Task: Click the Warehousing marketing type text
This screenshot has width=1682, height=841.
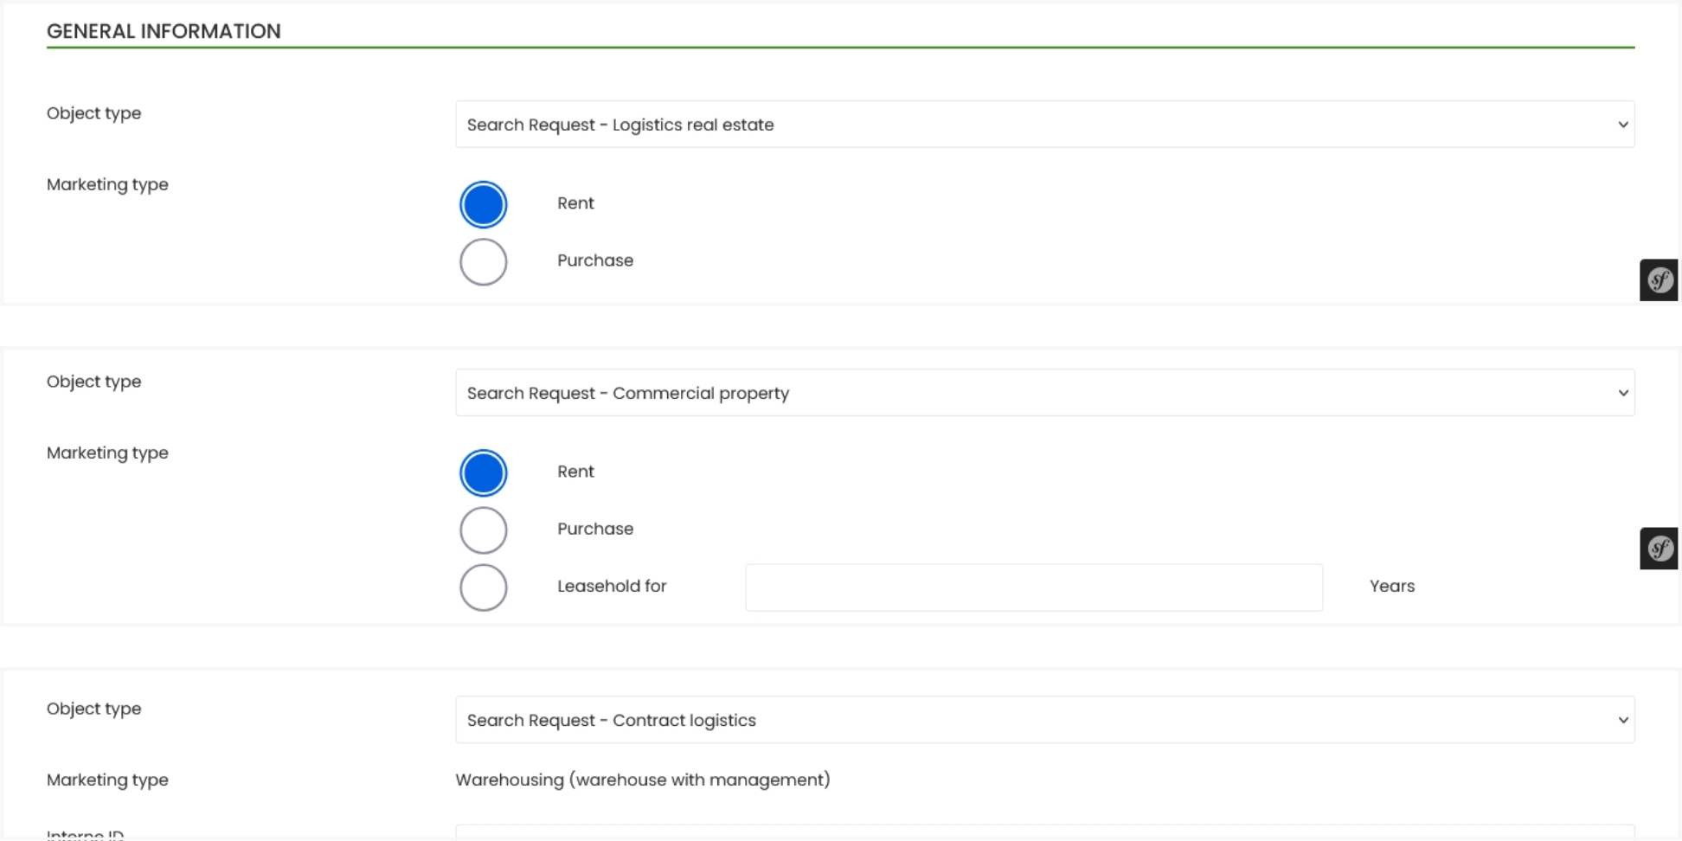Action: [x=642, y=780]
